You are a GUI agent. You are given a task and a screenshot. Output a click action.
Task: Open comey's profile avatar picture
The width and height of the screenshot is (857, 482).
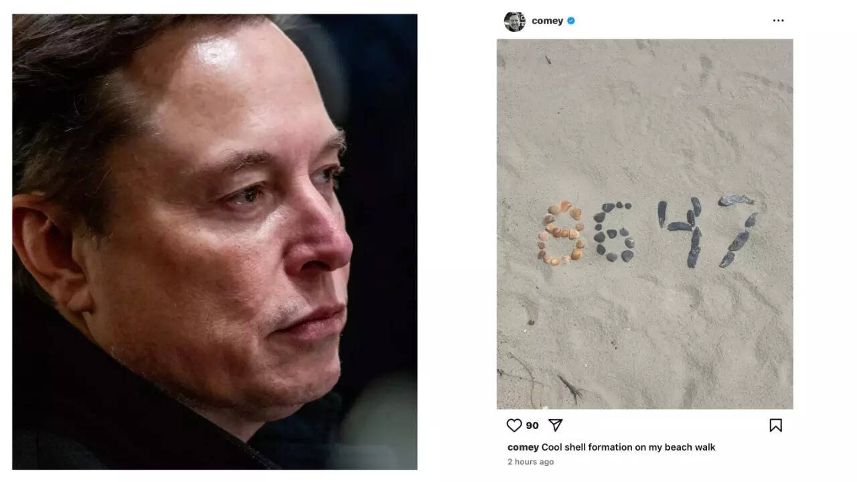click(514, 21)
